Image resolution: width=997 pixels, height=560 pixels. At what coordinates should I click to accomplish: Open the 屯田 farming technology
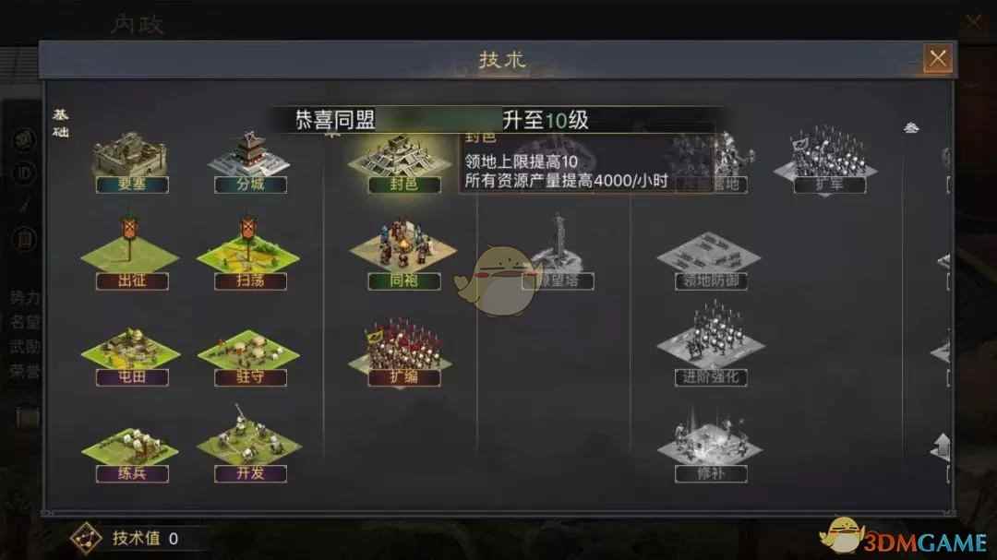[x=132, y=357]
